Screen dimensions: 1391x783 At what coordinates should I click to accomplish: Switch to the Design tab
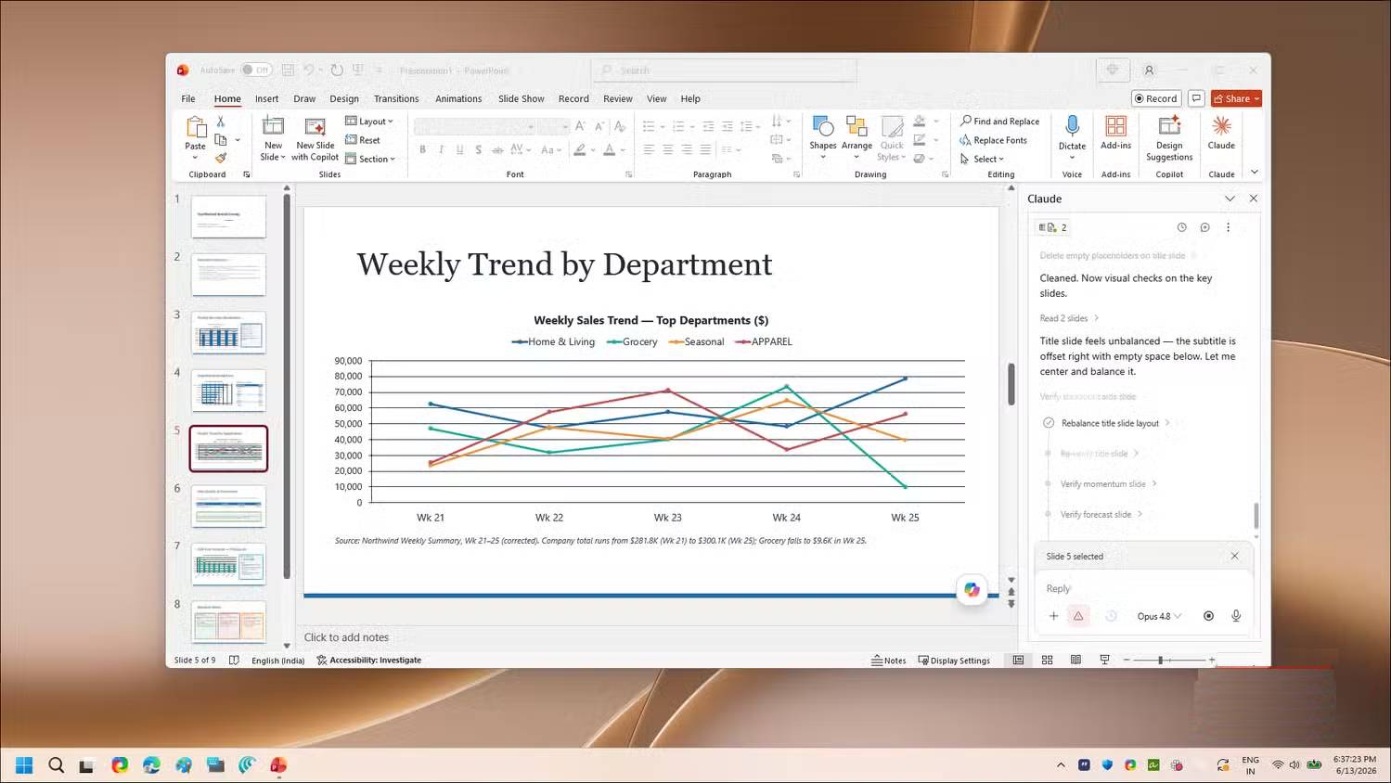tap(343, 98)
